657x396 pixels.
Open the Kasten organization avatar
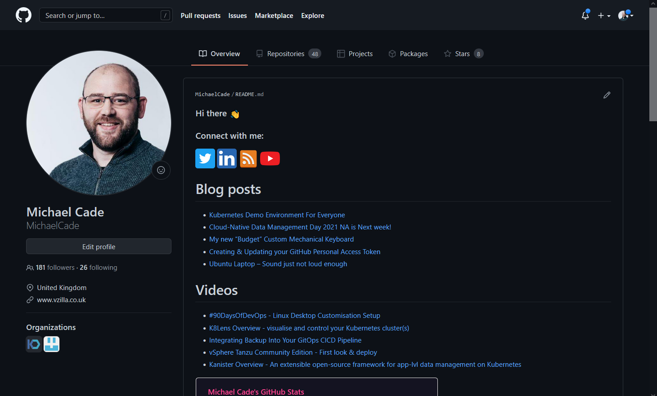pos(34,344)
